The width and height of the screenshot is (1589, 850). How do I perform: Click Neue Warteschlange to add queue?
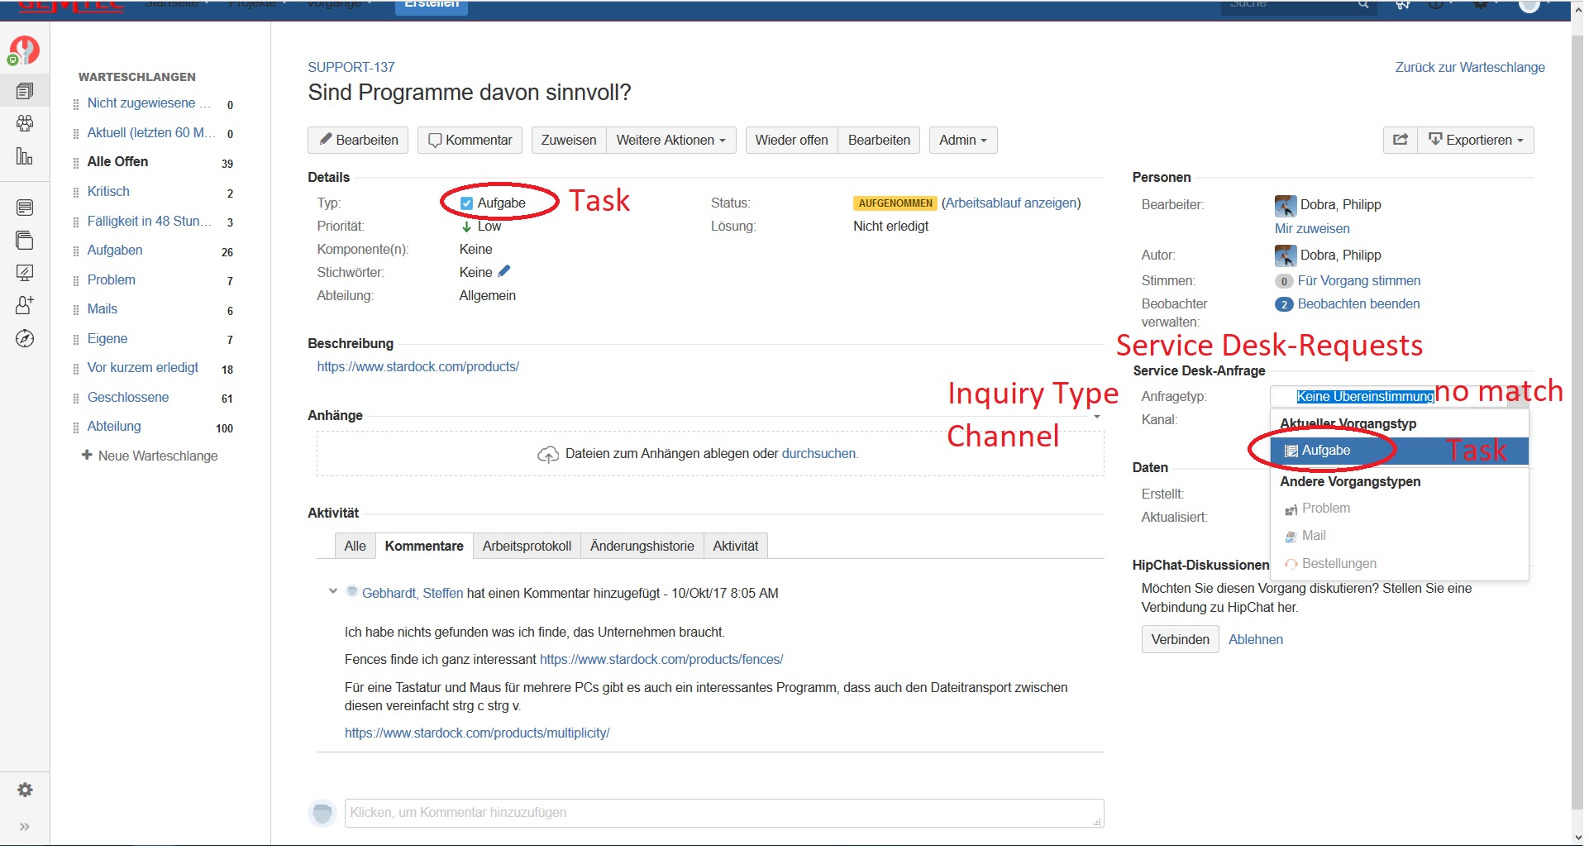(x=150, y=456)
